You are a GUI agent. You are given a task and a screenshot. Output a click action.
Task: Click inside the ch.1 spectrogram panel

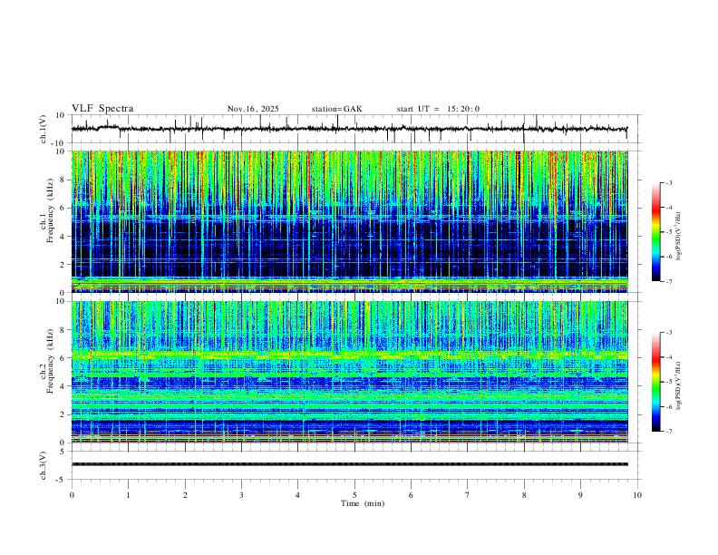tap(350, 221)
